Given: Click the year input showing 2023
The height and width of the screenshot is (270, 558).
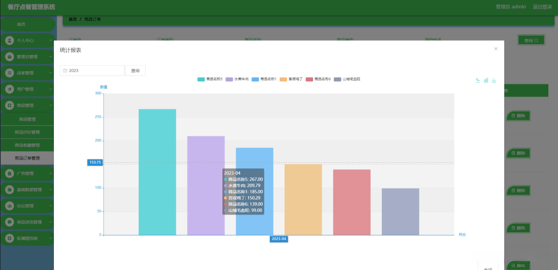Looking at the screenshot, I should click(x=92, y=71).
